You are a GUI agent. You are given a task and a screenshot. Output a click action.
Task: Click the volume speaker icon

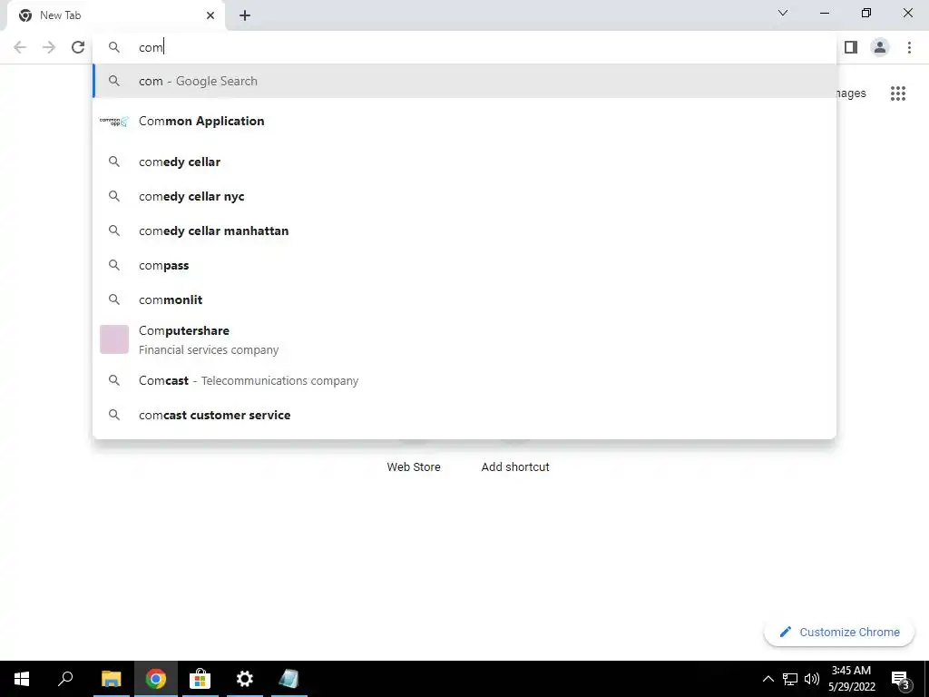tap(812, 679)
